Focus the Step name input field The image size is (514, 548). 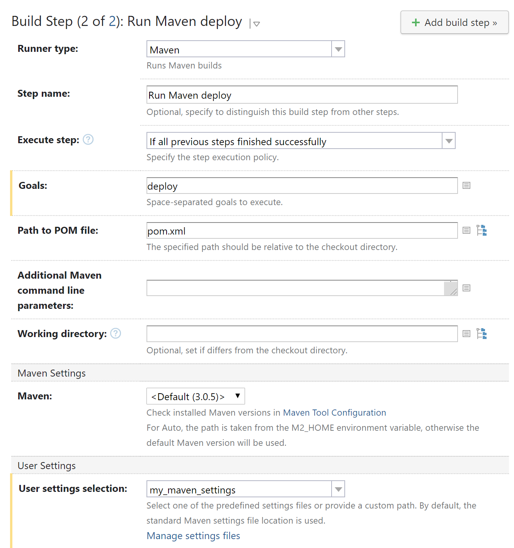[x=302, y=95]
